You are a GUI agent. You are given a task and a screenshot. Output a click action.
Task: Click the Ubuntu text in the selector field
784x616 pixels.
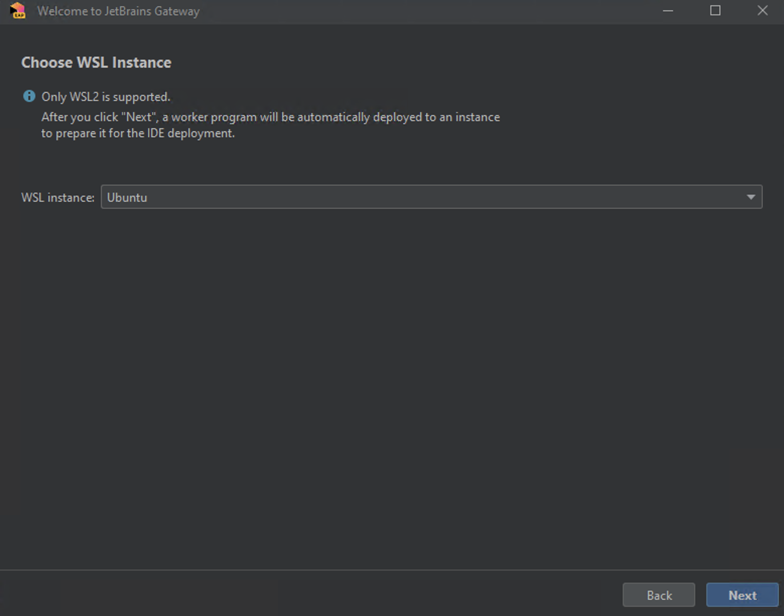point(127,197)
